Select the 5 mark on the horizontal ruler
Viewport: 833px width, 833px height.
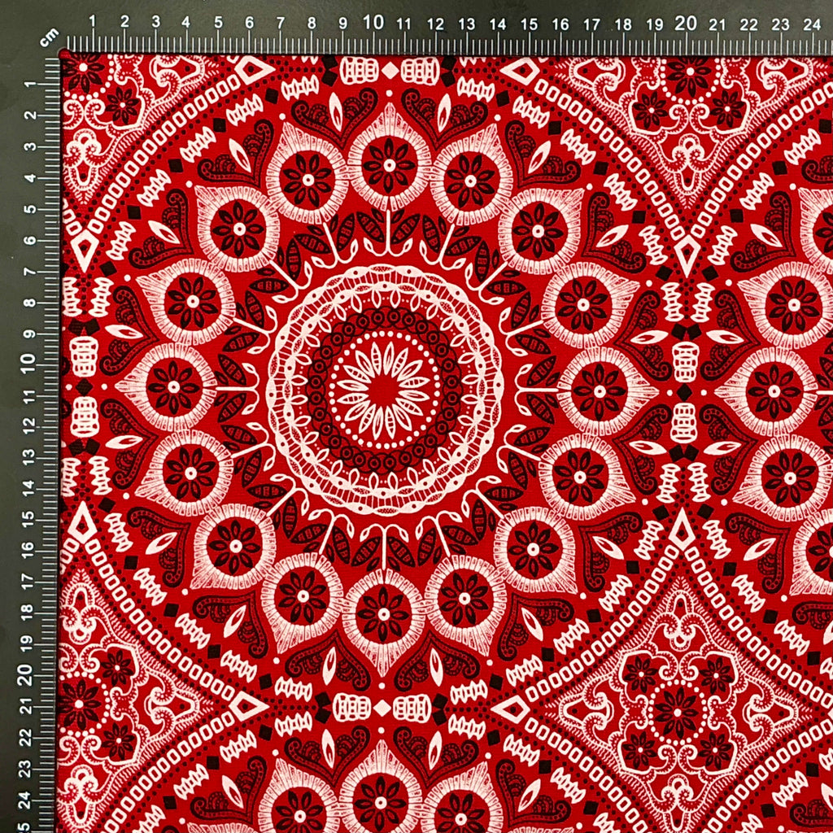click(218, 23)
